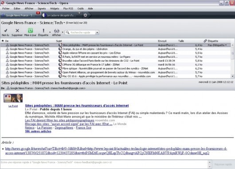Open the Le Parisien link
Viewport: 235px width, 169px height.
tap(45, 128)
